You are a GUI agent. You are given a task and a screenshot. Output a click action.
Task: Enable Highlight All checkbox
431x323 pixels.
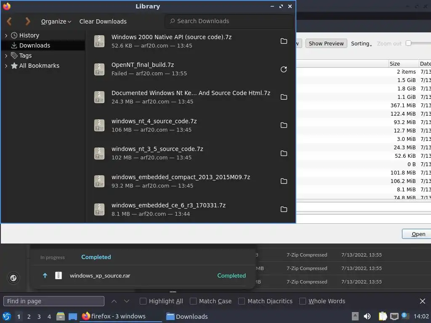[x=143, y=301]
